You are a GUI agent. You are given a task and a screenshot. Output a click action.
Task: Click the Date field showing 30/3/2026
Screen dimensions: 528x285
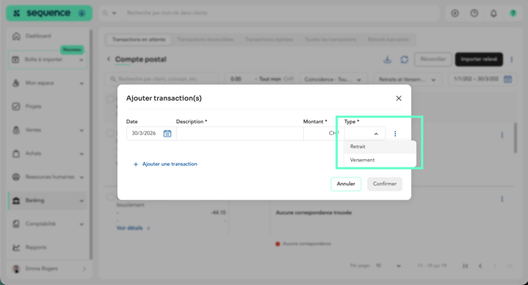point(151,134)
